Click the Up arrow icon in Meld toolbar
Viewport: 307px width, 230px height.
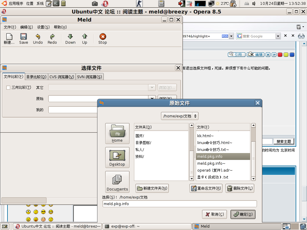[x=85, y=36]
